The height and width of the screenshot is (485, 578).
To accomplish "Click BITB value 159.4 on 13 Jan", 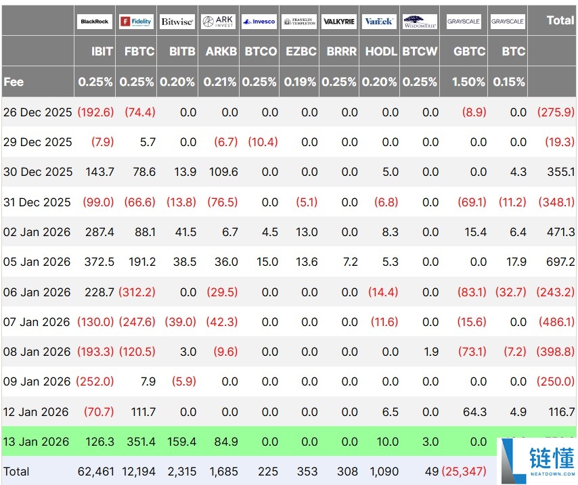I will pyautogui.click(x=182, y=442).
